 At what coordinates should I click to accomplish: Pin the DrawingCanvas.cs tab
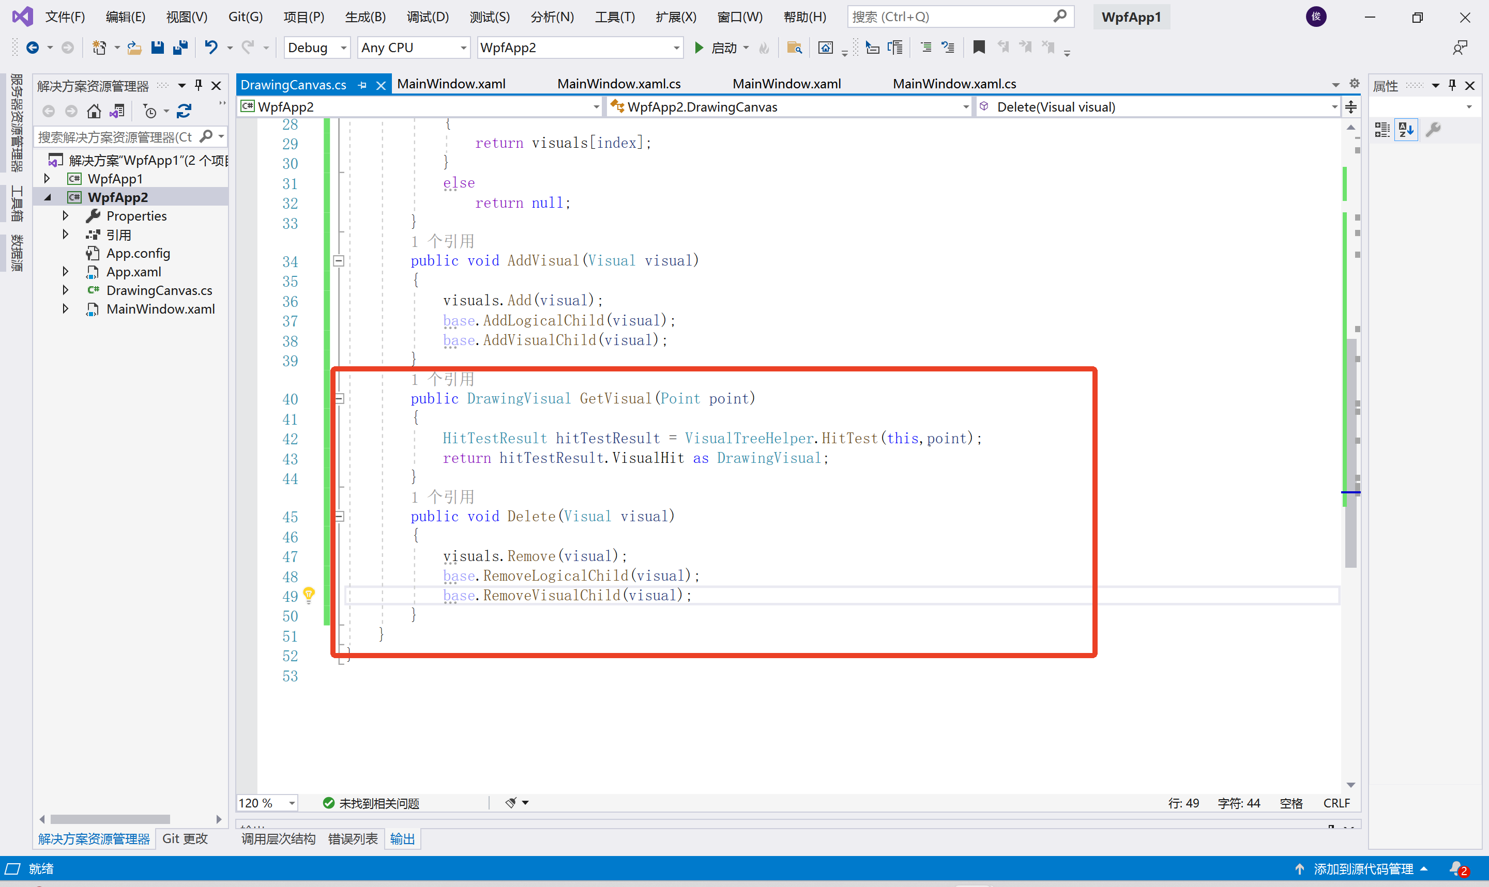362,85
